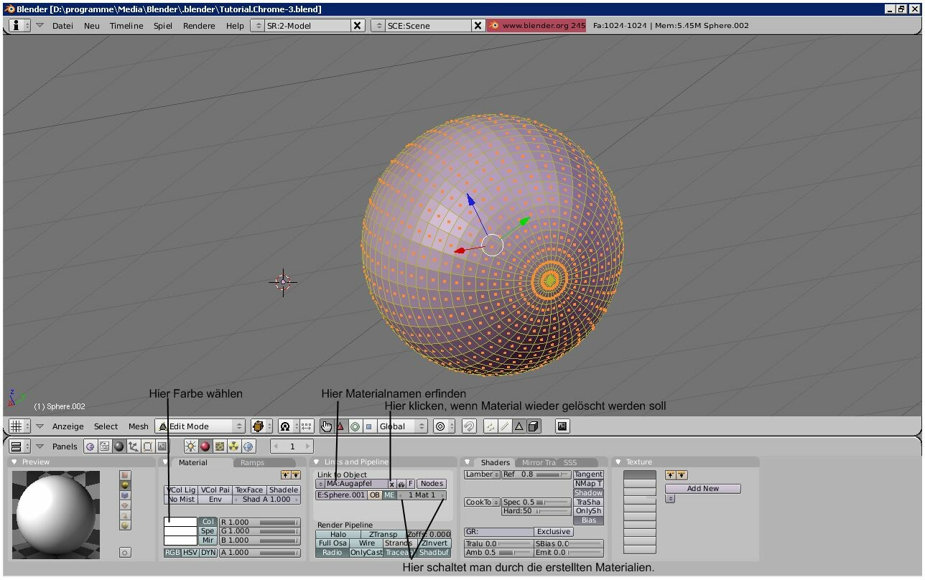Click the Col color swatch

tap(180, 522)
